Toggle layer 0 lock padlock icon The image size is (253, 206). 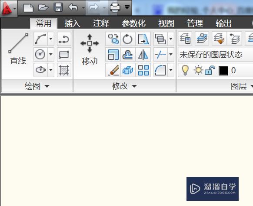(x=210, y=70)
